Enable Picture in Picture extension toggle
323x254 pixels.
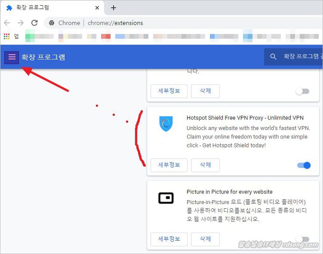302,239
